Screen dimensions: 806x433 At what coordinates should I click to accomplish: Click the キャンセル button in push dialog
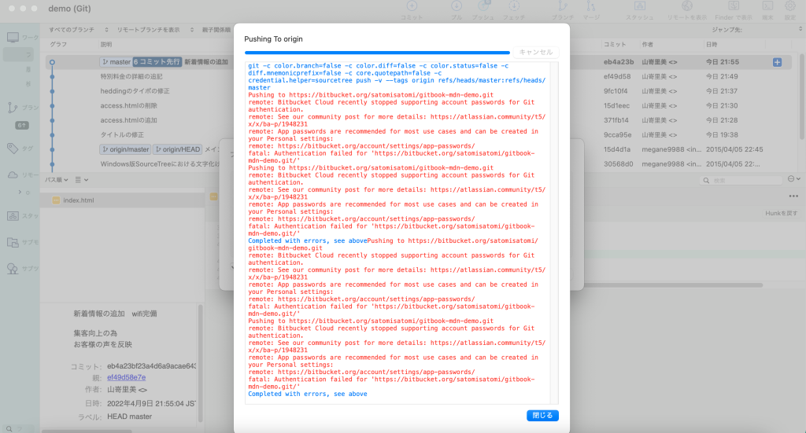tap(536, 52)
